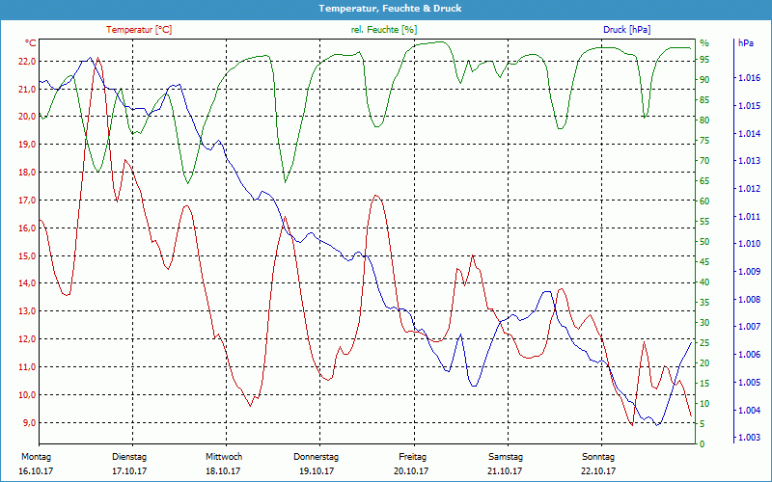The width and height of the screenshot is (772, 482).
Task: Click the Freitag day label
Action: pyautogui.click(x=413, y=457)
